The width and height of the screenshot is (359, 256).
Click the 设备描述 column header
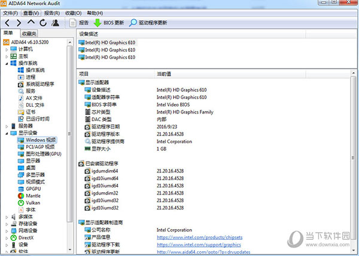pos(191,34)
